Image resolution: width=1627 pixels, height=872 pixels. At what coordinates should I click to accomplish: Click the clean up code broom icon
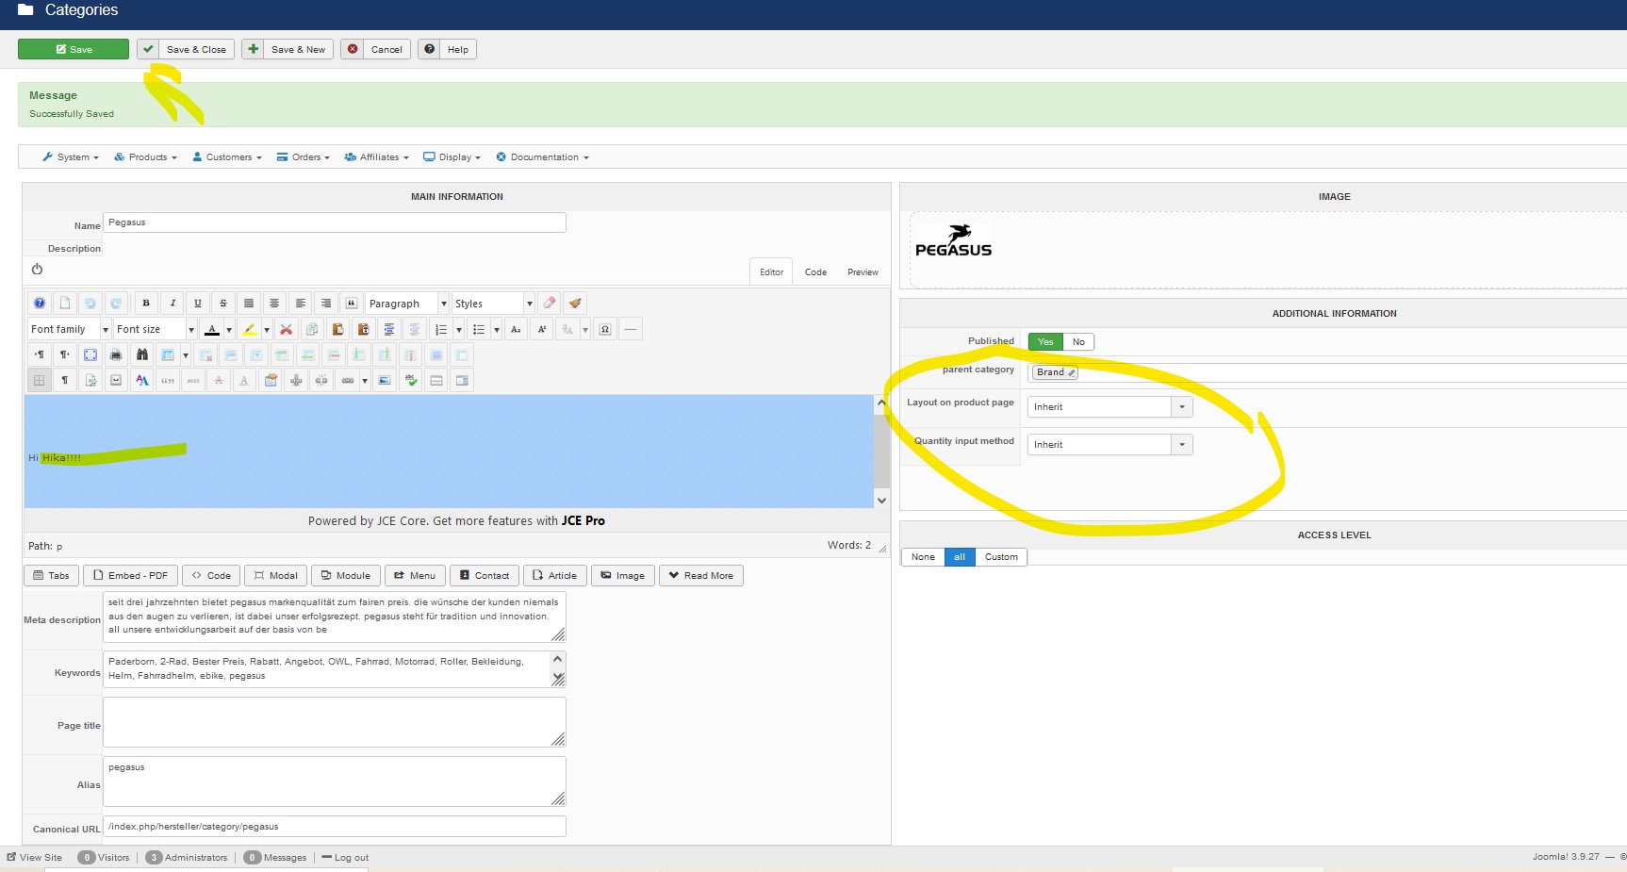575,304
